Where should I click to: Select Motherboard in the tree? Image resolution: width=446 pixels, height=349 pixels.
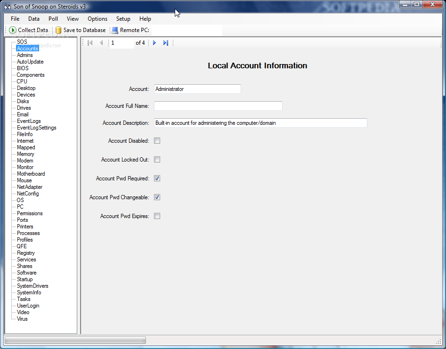(31, 174)
